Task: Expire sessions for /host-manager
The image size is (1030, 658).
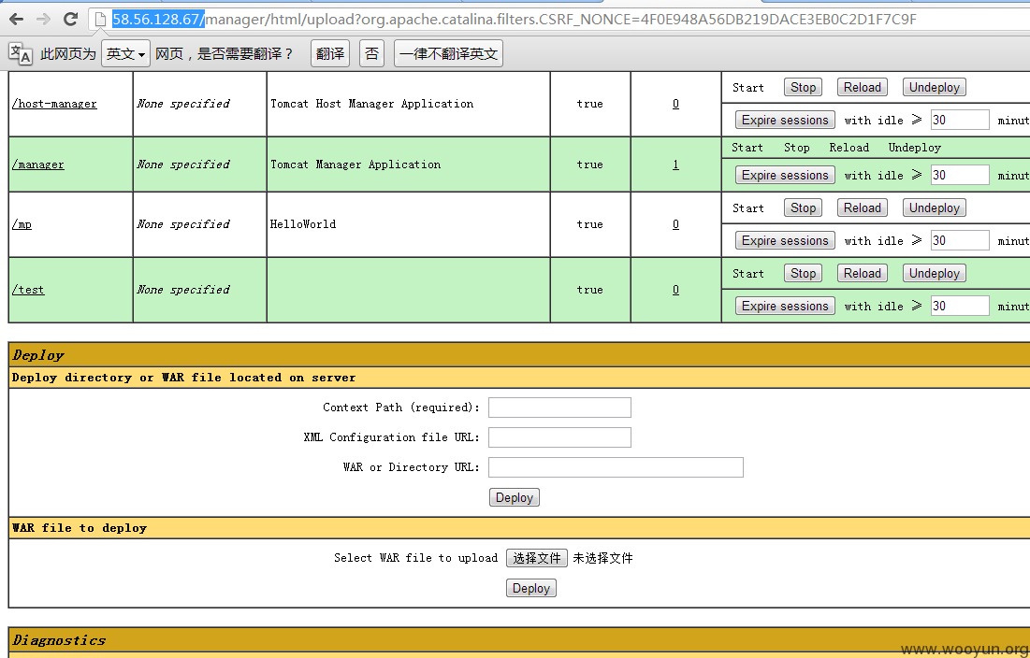Action: 785,120
